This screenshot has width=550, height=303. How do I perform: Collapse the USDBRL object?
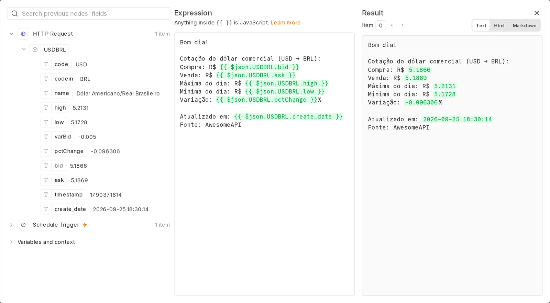[x=24, y=49]
